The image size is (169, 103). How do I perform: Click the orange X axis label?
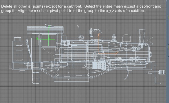[117, 53]
